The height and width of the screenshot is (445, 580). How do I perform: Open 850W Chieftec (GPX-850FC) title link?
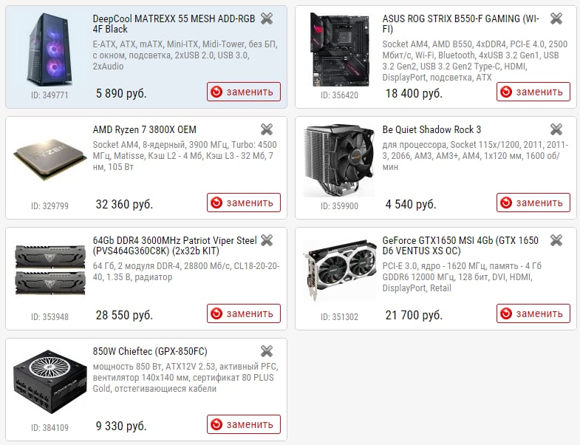[150, 351]
